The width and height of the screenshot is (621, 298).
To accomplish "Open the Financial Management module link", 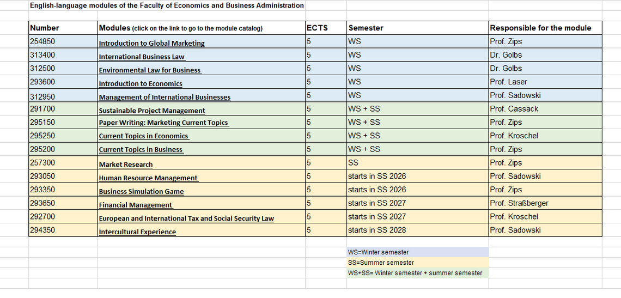I will click(x=136, y=205).
